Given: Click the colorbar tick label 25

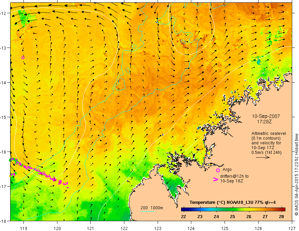Looking at the screenshot, I should point(232,216).
